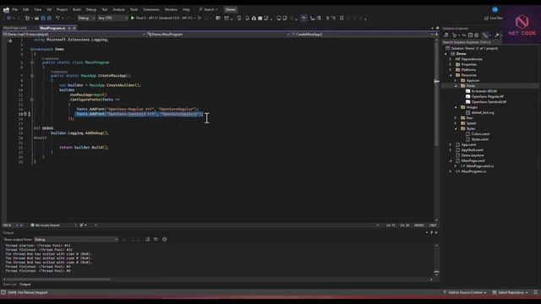The image size is (541, 304).
Task: Open the editor zoom percentage dropdown
Action: 10,225
